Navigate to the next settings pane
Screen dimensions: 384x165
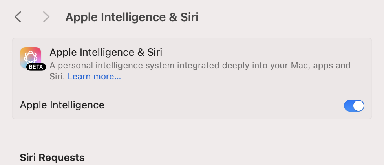(x=46, y=17)
